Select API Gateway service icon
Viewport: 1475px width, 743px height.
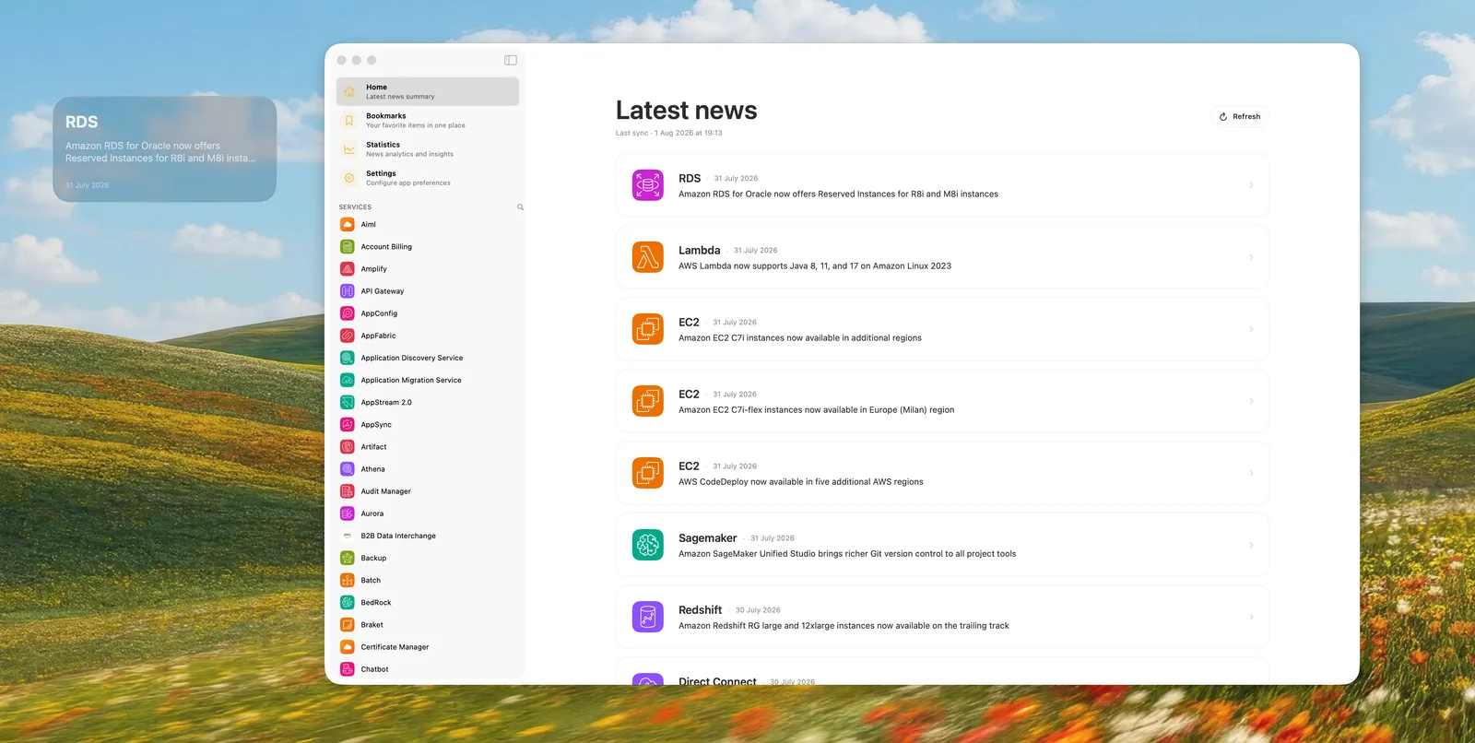(348, 290)
